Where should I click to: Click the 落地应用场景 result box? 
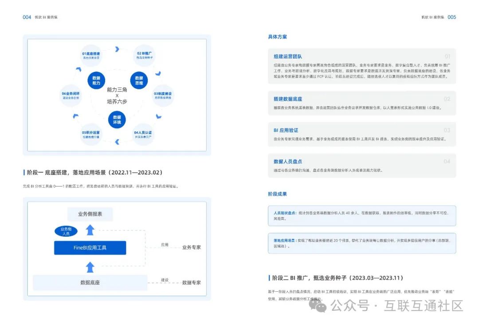point(362,243)
